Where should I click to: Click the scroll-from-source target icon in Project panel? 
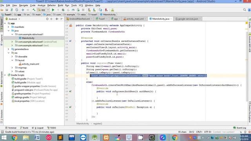pos(47,19)
